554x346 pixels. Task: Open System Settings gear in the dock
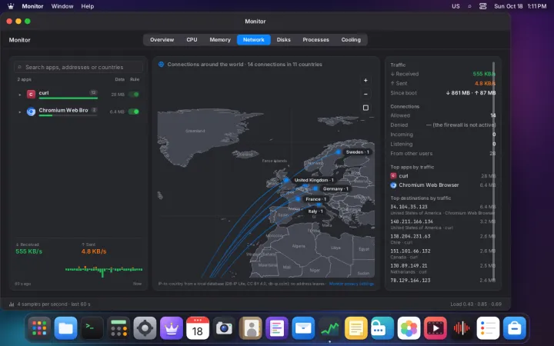pos(145,328)
